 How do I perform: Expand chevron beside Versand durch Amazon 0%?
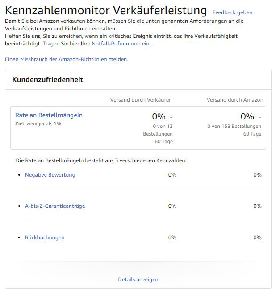[x=260, y=117]
